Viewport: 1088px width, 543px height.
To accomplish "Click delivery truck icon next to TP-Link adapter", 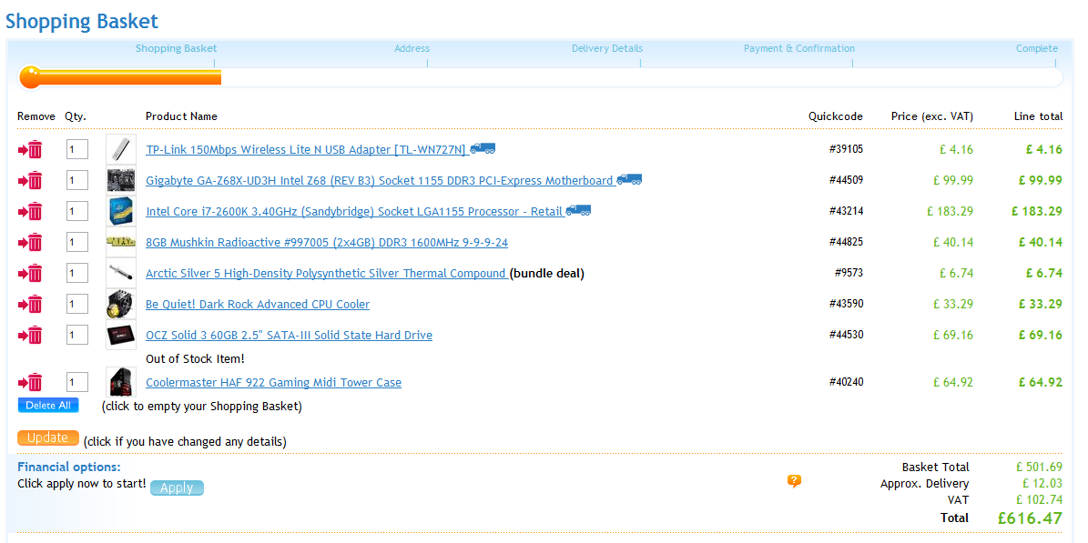I will (483, 149).
